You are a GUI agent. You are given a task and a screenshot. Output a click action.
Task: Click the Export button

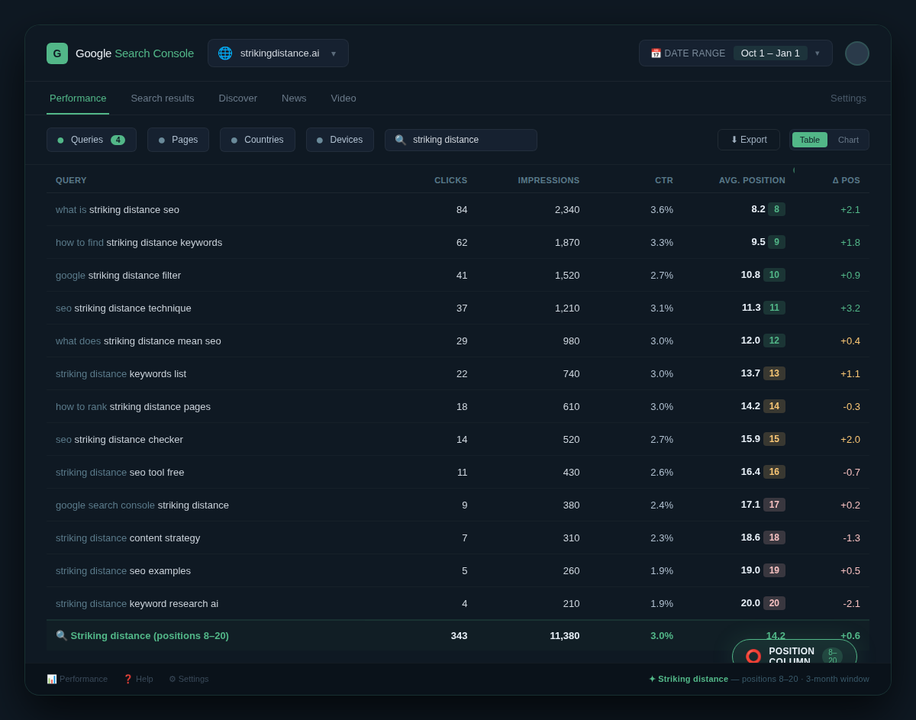click(749, 140)
